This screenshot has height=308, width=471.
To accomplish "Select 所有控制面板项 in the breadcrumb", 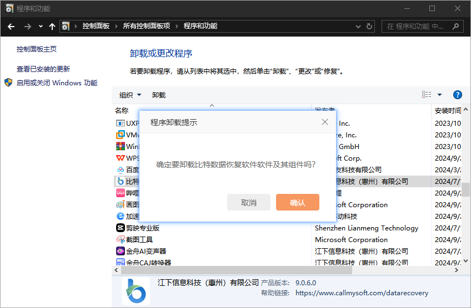I will [x=146, y=26].
